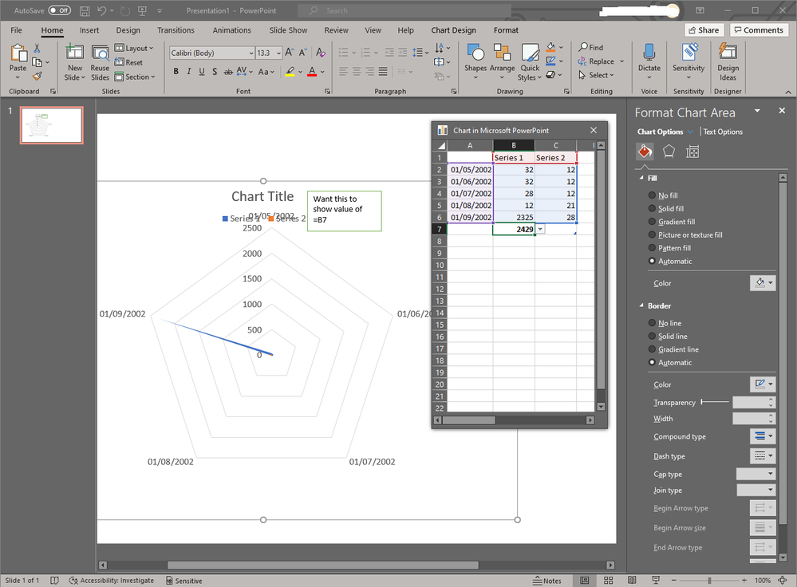
Task: Open the font name dropdown
Action: point(251,53)
